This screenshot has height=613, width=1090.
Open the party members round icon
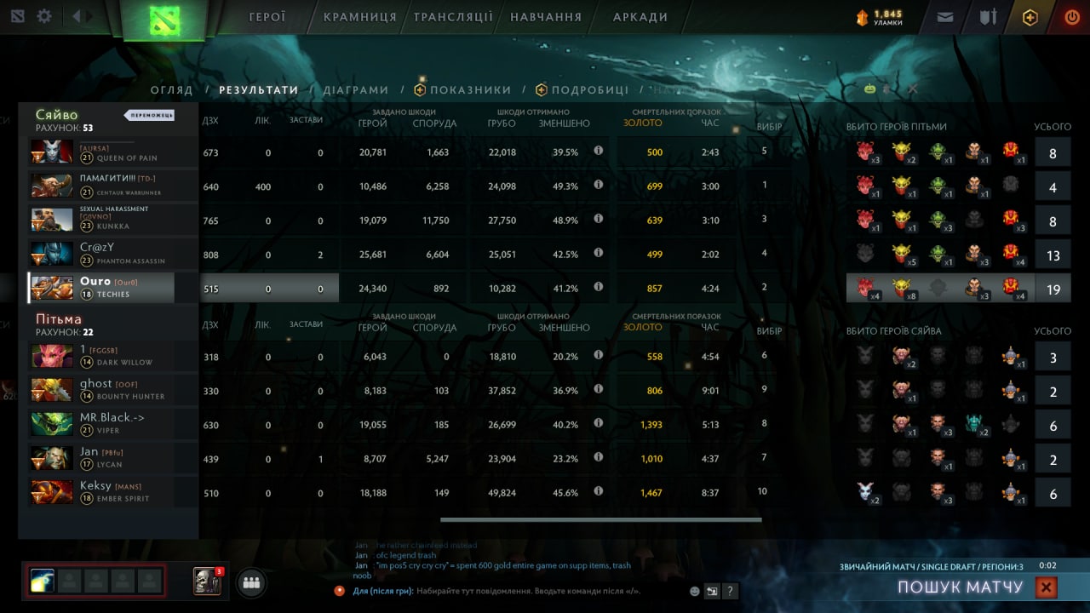251,583
